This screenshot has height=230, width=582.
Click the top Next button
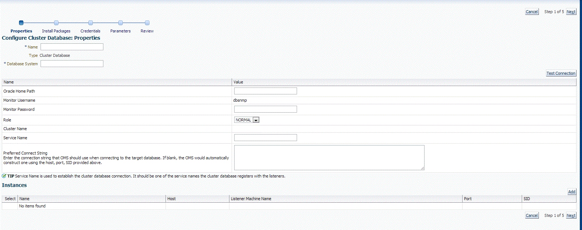(571, 12)
